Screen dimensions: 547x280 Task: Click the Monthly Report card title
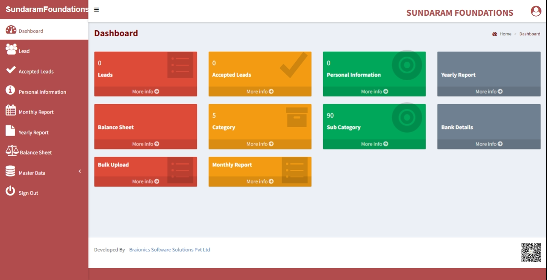pyautogui.click(x=232, y=165)
